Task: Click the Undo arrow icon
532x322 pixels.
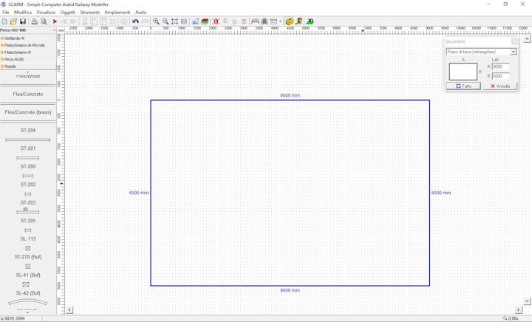Action: (135, 21)
